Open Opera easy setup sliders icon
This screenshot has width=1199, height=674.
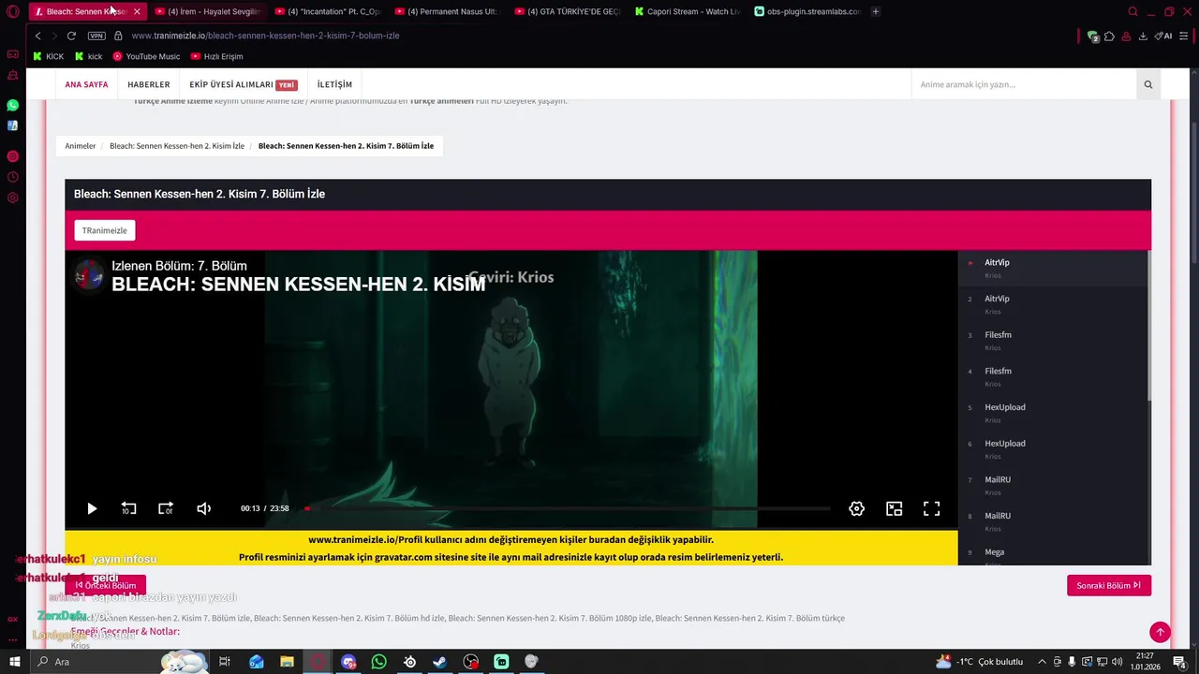(1184, 36)
